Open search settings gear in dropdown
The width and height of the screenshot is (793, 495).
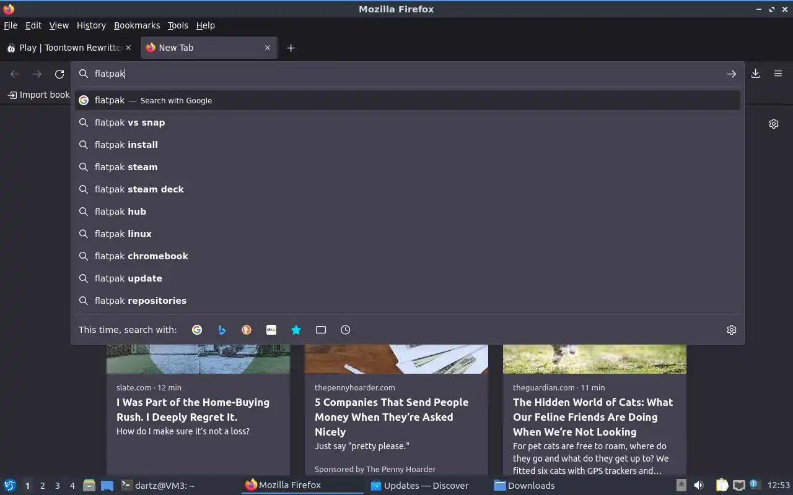click(732, 330)
